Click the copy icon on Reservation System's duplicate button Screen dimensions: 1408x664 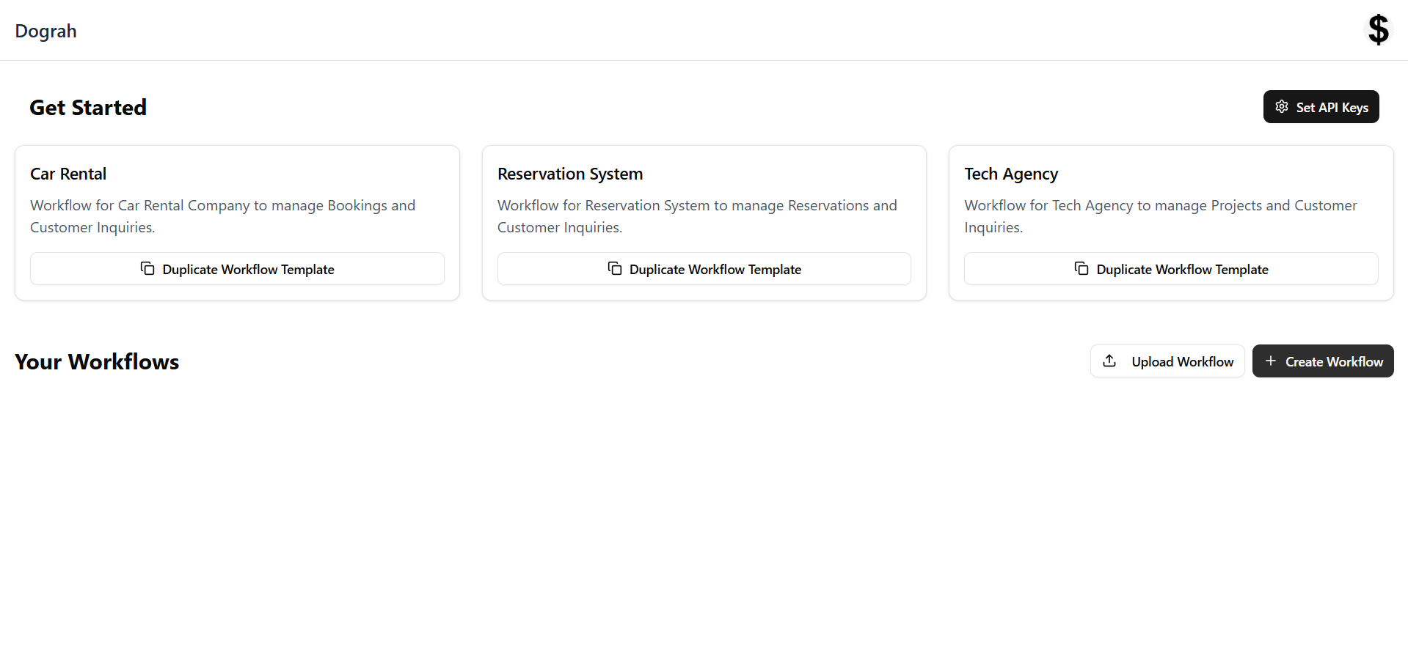[614, 268]
